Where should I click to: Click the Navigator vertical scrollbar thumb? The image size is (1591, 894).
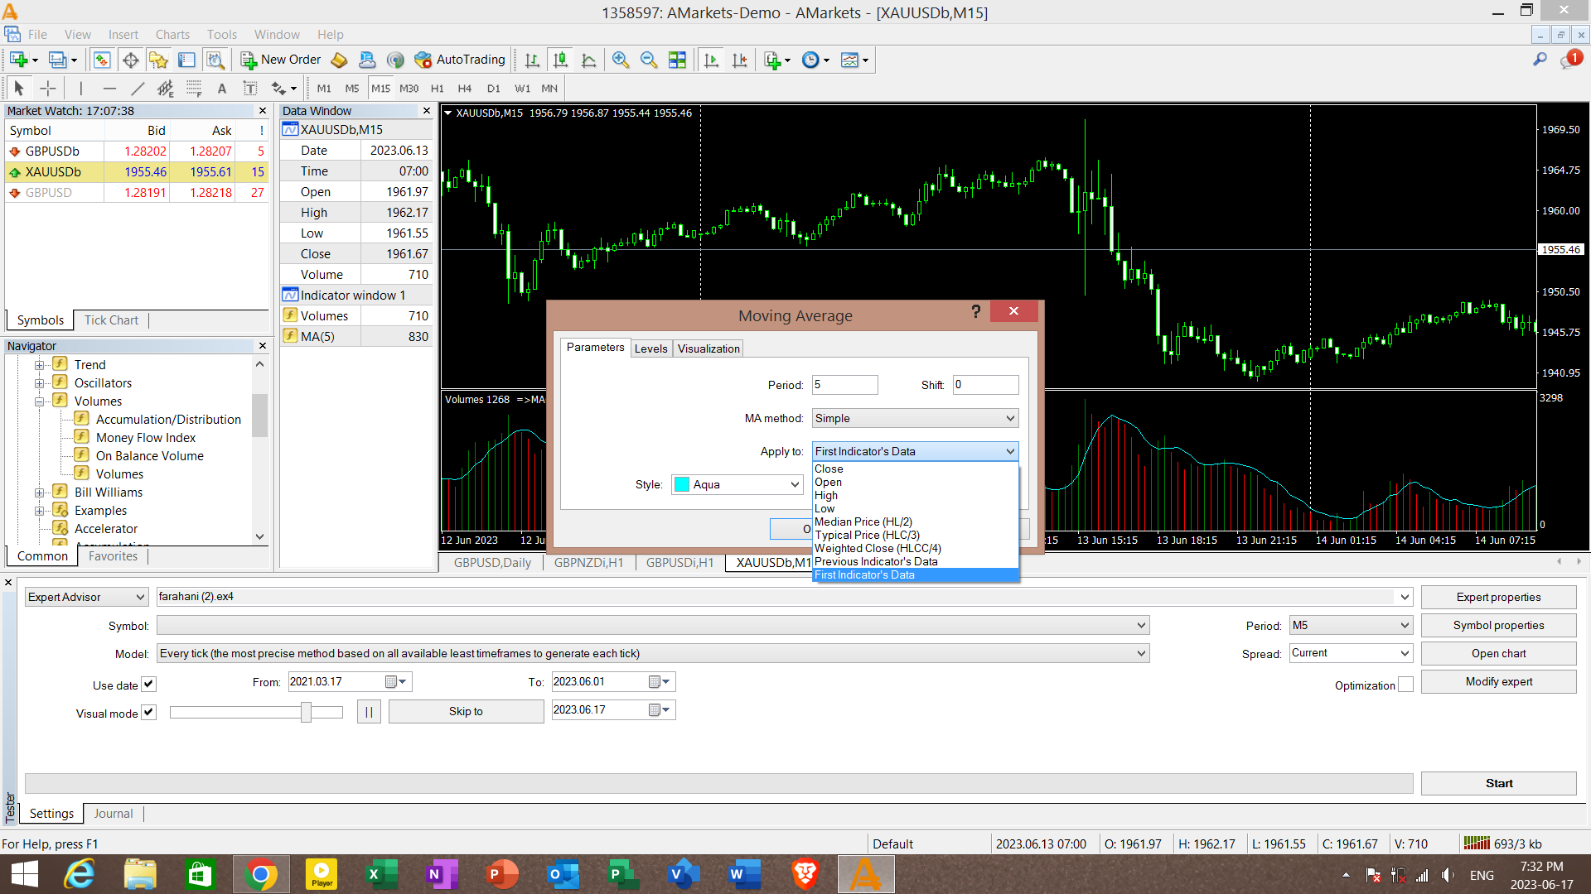pos(259,415)
